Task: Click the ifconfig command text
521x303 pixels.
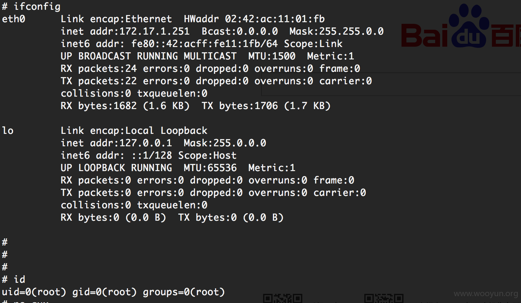Action: [x=37, y=7]
